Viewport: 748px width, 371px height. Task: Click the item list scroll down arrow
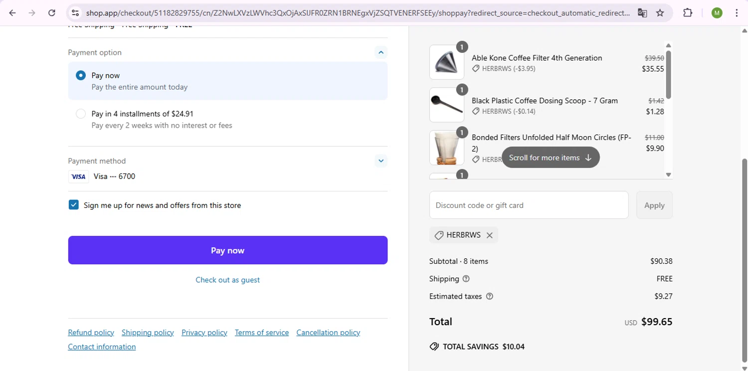(669, 175)
